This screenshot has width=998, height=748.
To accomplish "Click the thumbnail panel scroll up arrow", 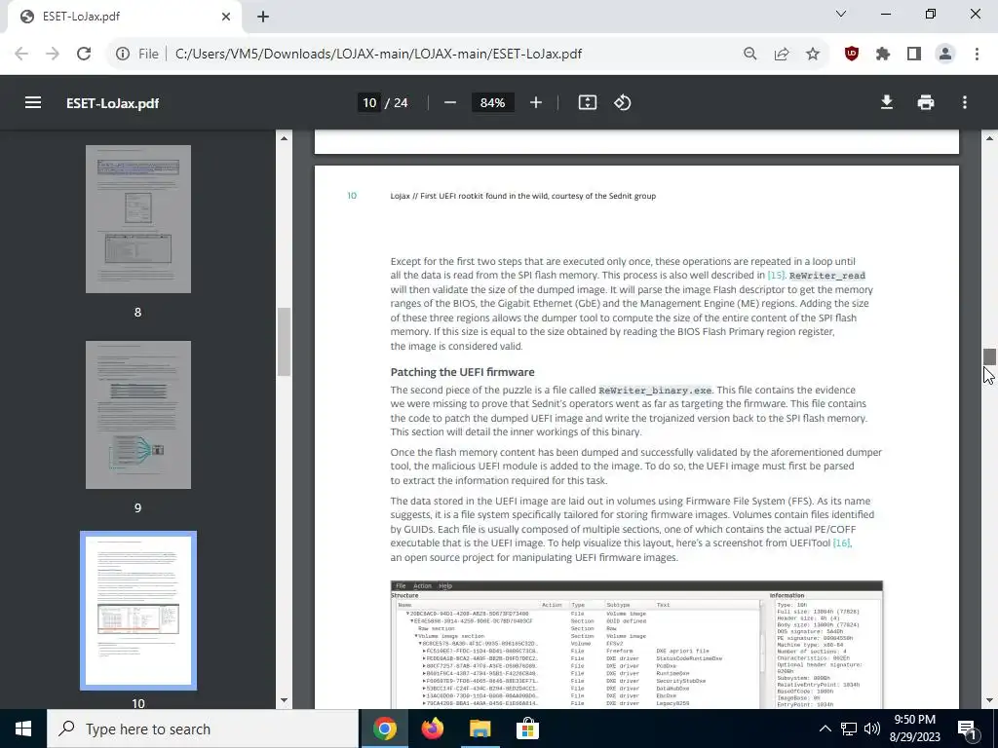I will point(284,138).
